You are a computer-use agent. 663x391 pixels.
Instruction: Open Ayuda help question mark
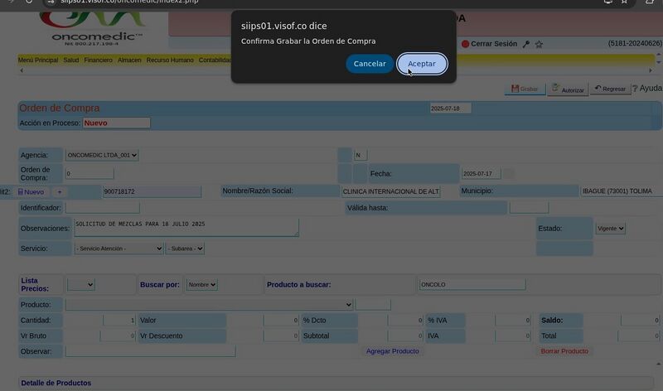pyautogui.click(x=647, y=89)
